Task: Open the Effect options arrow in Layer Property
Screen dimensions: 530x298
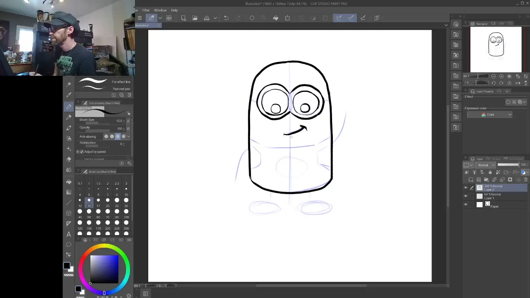Action: tap(525, 102)
